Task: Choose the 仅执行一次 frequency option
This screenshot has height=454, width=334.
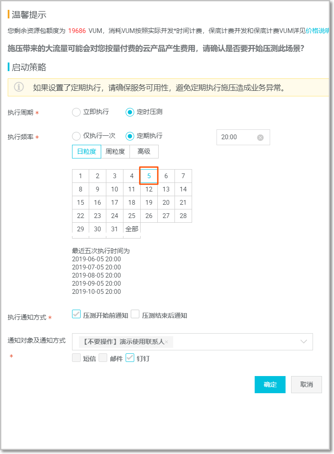Action: pyautogui.click(x=76, y=136)
